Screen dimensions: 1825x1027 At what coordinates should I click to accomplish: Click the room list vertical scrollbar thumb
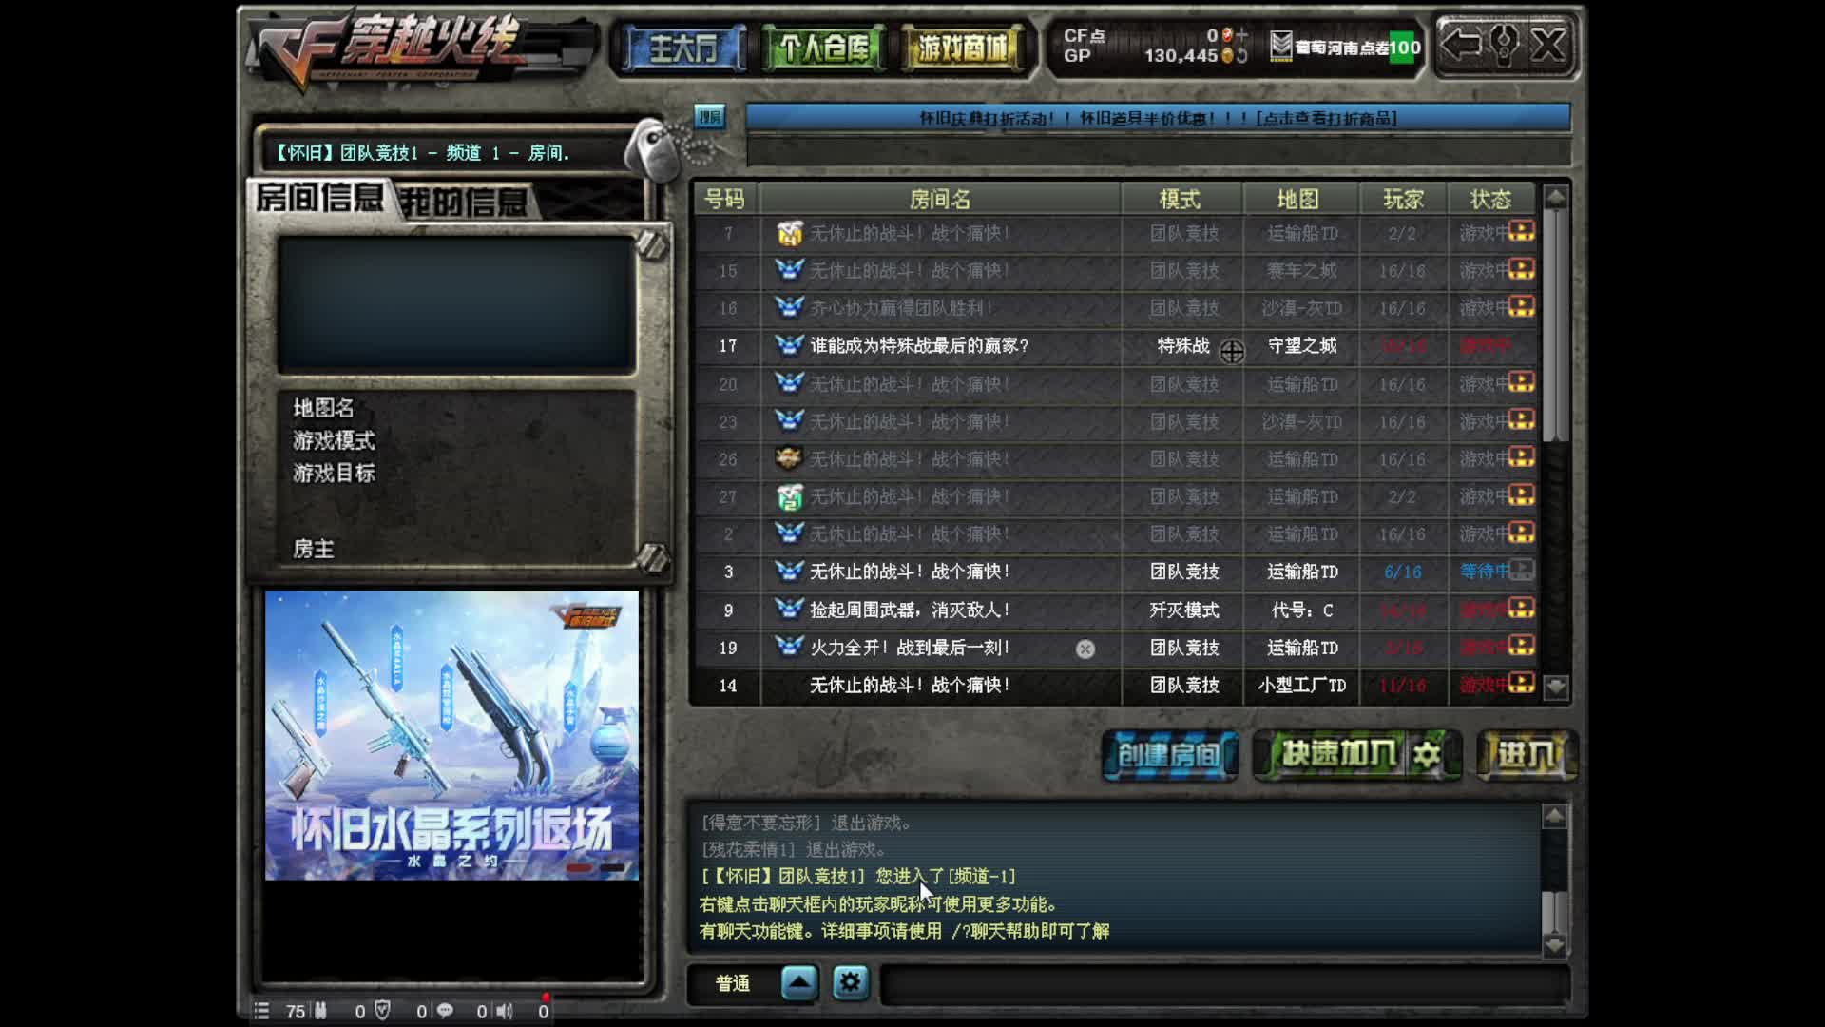pos(1555,323)
